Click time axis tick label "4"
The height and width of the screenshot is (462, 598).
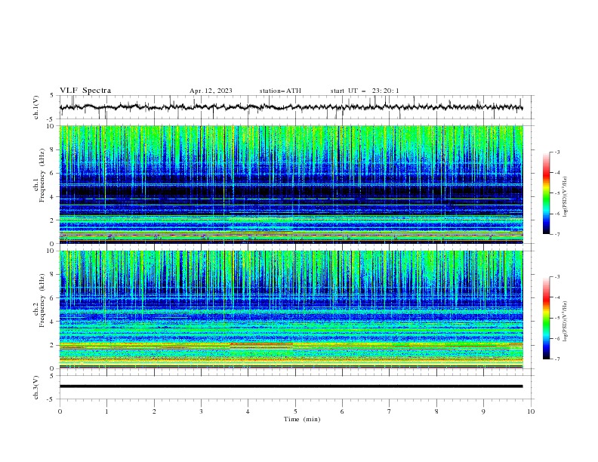point(248,411)
